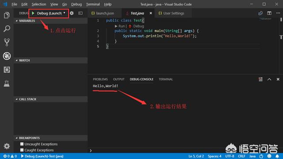Collapse the BREAKPOINTS section
The width and height of the screenshot is (283, 159).
(50, 138)
